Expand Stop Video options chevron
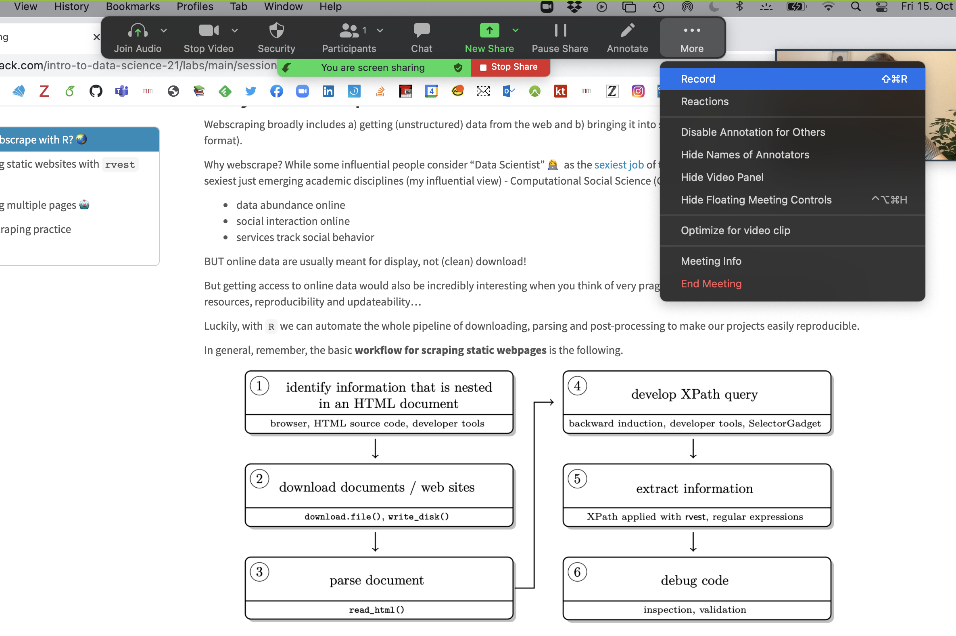Image resolution: width=956 pixels, height=636 pixels. click(235, 30)
